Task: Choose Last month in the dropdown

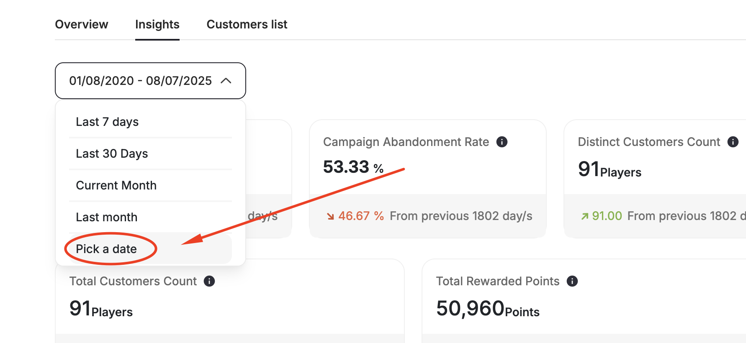Action: 106,217
